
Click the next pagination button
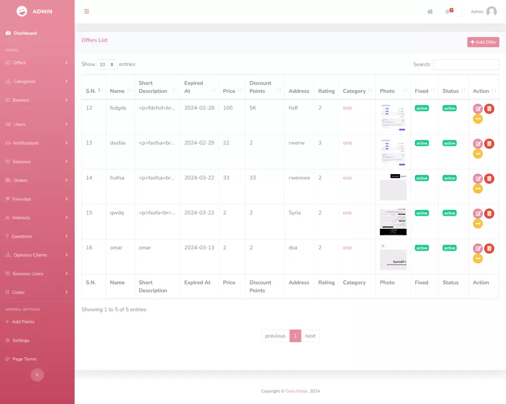pos(310,336)
